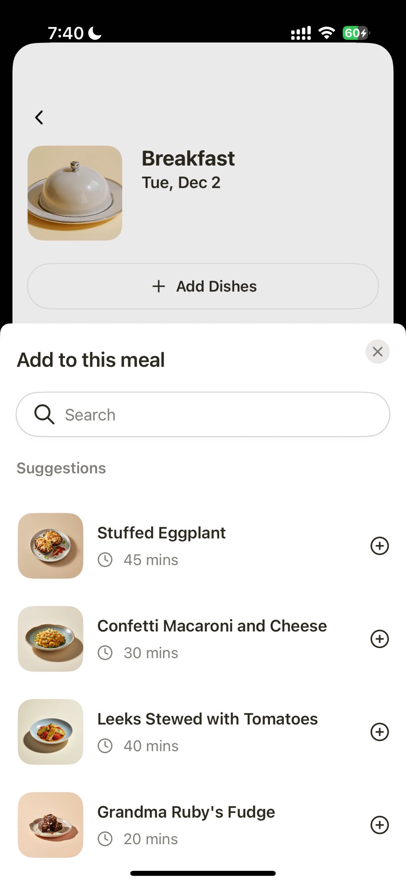Viewport: 406px width, 884px height.
Task: Open the Breakfast cloche cover image
Action: click(x=75, y=193)
